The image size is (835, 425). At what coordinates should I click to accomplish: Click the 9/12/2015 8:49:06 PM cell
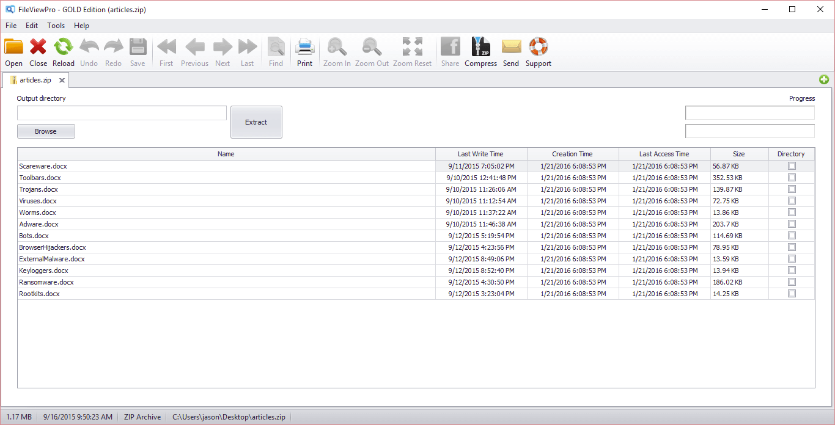pyautogui.click(x=481, y=259)
